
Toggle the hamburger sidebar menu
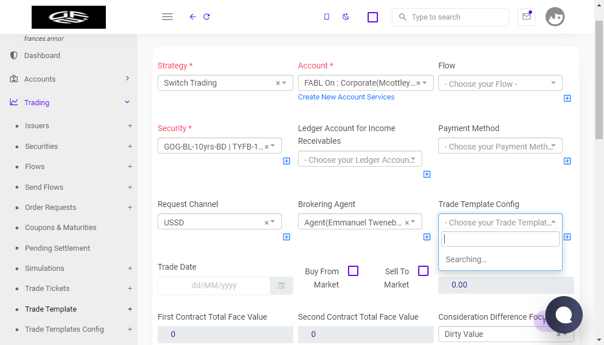coord(167,17)
